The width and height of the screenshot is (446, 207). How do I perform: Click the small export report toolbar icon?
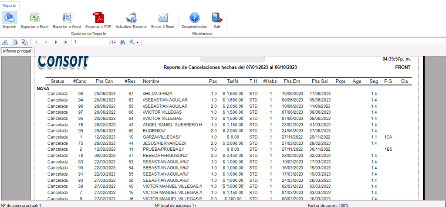[5, 42]
